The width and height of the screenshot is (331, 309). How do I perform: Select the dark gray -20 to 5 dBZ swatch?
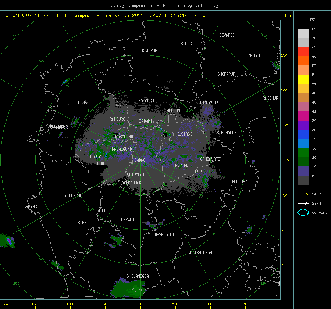pos(303,180)
